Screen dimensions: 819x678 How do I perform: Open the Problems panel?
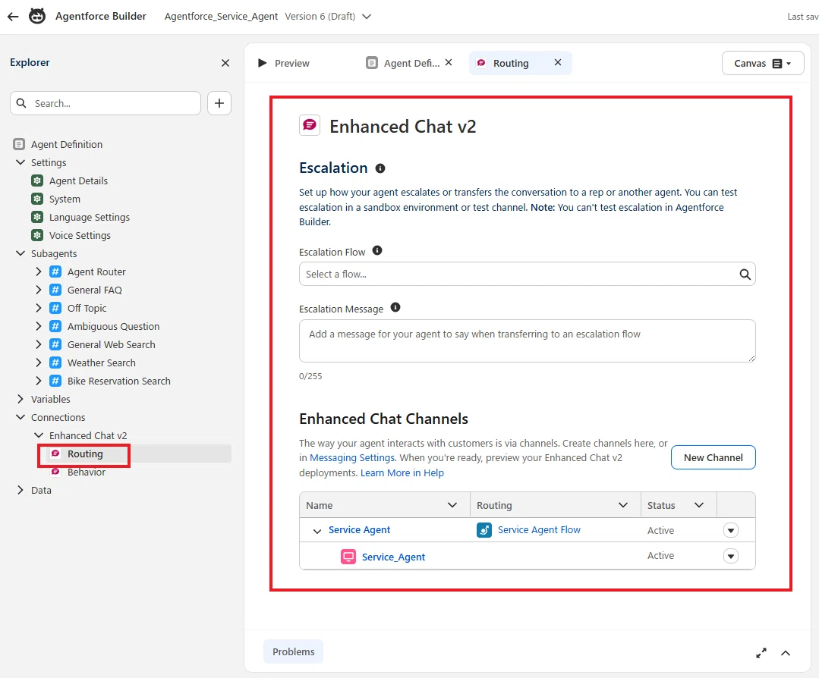click(293, 651)
